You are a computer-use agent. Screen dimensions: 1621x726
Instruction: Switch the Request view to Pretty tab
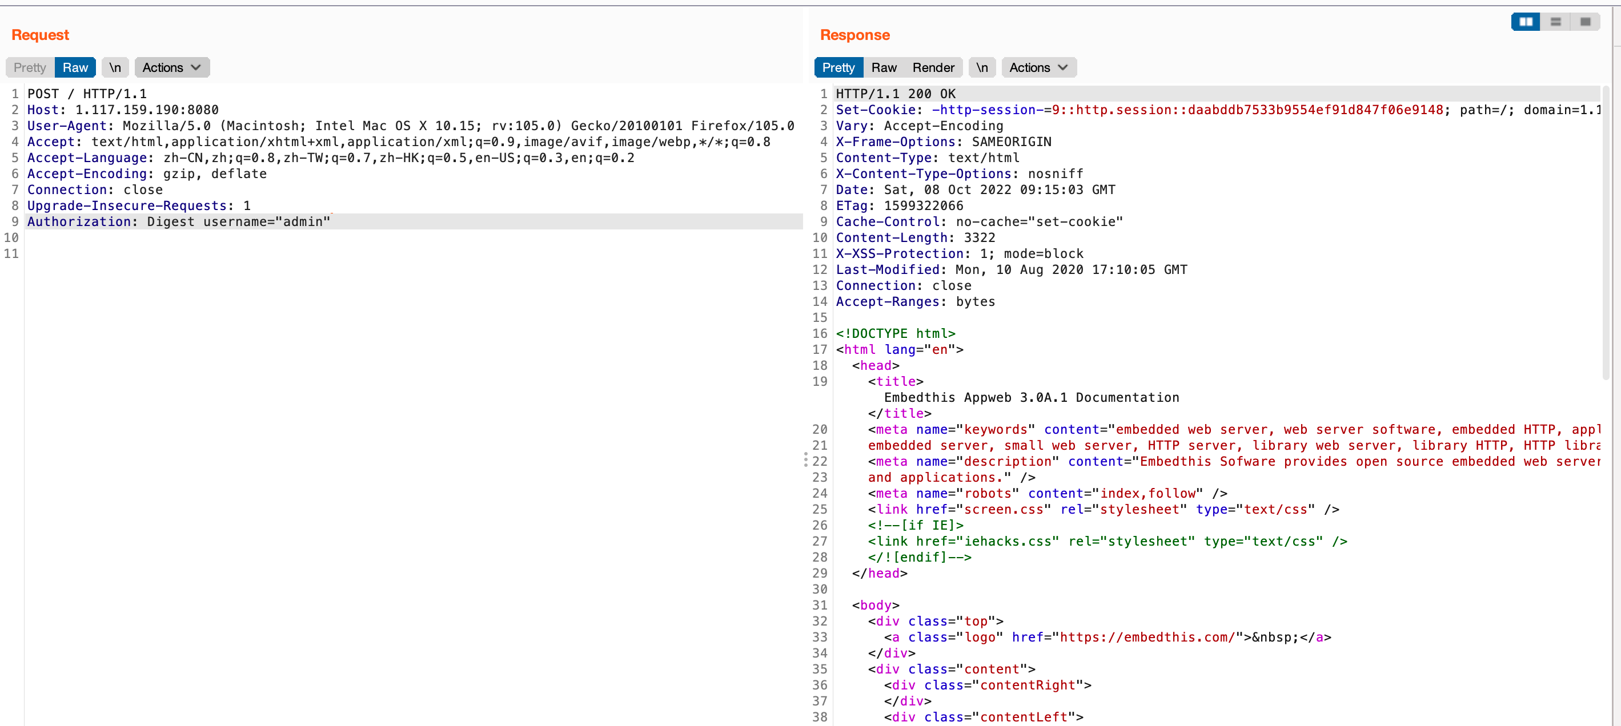pyautogui.click(x=30, y=67)
